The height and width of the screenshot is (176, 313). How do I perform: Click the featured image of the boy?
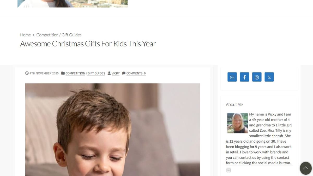point(113,130)
